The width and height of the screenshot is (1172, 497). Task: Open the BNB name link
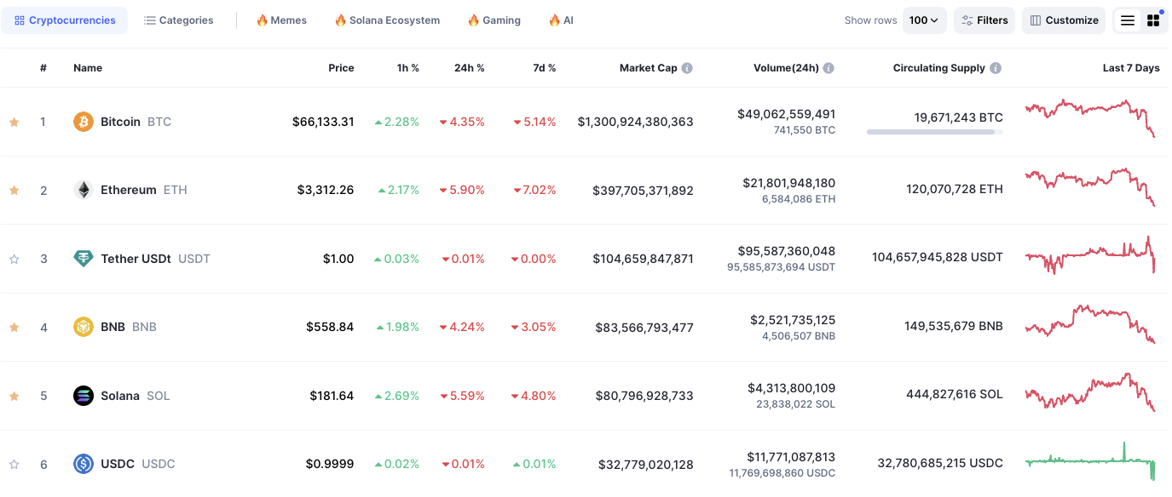[x=129, y=327]
